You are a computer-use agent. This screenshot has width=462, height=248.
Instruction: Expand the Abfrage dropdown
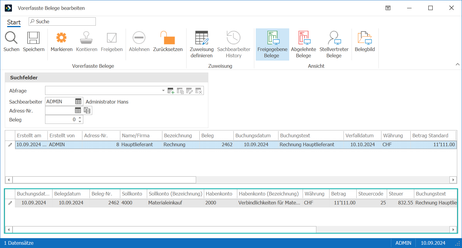pyautogui.click(x=163, y=90)
